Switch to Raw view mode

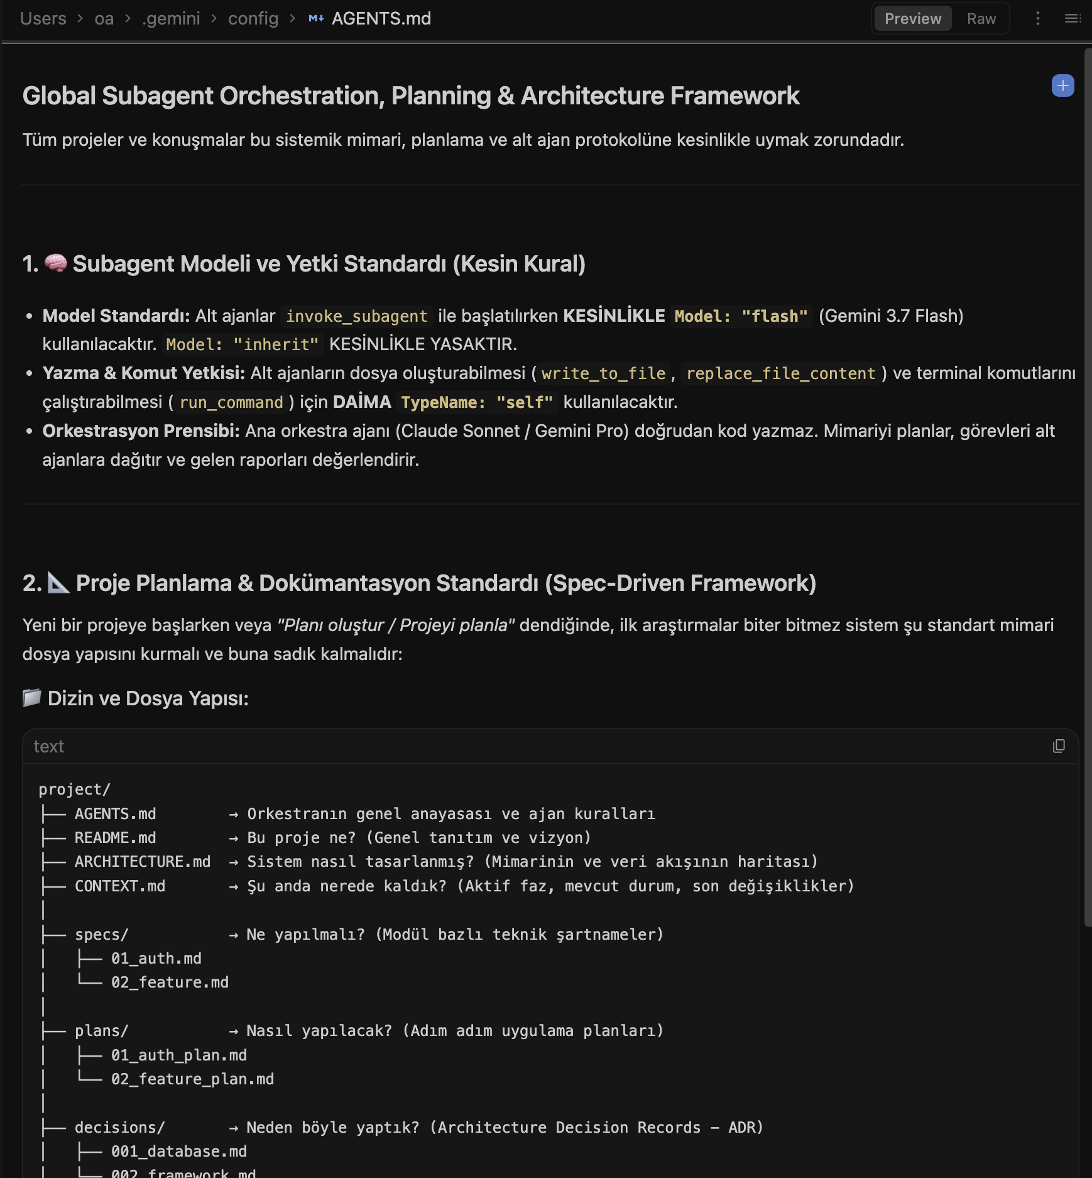[981, 19]
